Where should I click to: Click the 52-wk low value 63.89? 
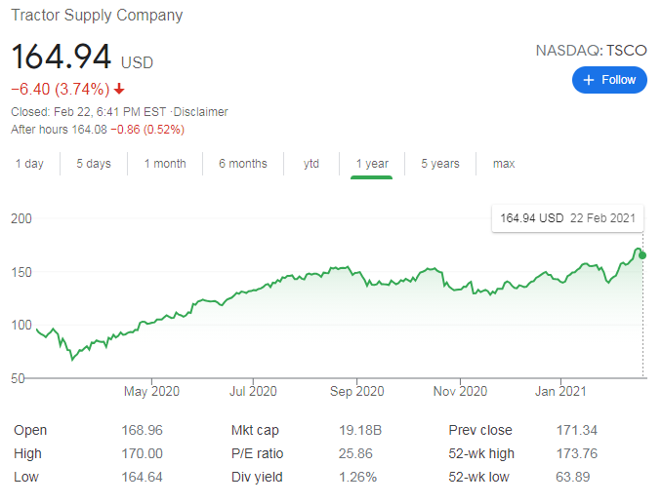(573, 477)
